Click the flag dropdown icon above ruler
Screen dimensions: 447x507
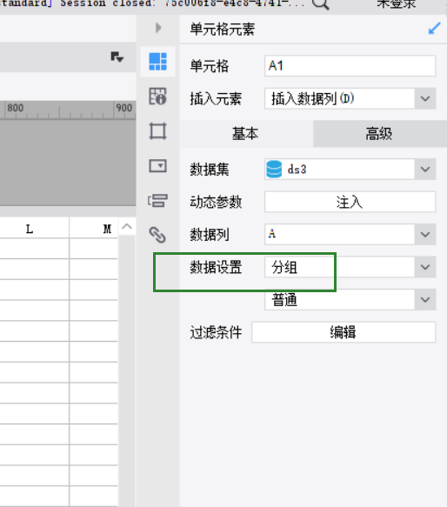[117, 57]
